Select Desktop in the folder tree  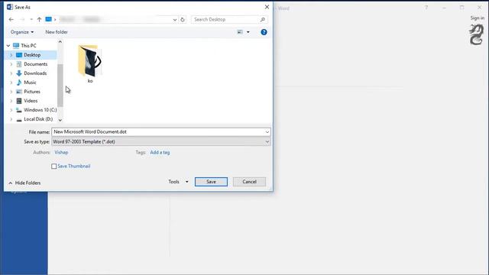[32, 55]
